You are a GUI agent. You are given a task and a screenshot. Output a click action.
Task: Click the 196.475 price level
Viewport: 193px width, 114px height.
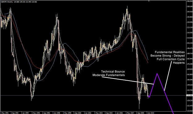pyautogui.click(x=190, y=48)
